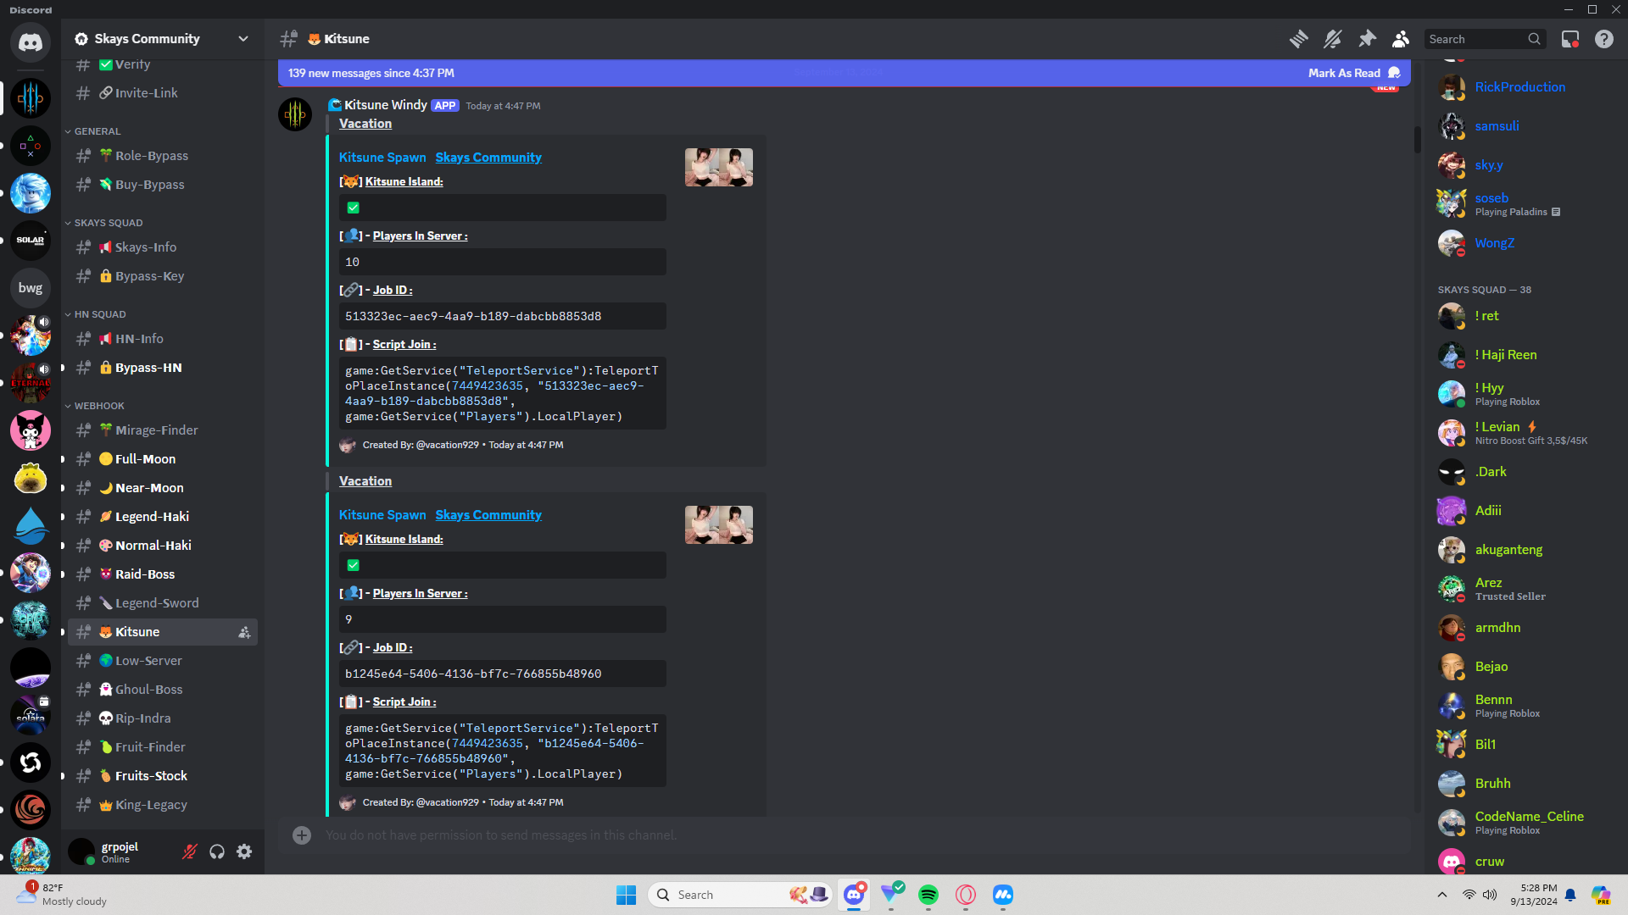1628x915 pixels.
Task: Open the Mirage-Finder channel
Action: [x=163, y=430]
